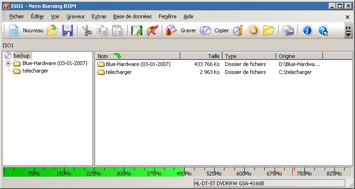Click the red capacity limit marker on the size bar
The image size is (355, 189).
(x=292, y=172)
